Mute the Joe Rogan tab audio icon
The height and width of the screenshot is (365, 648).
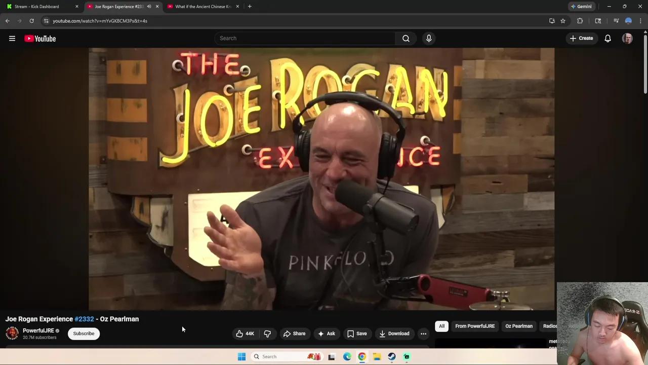click(x=149, y=7)
